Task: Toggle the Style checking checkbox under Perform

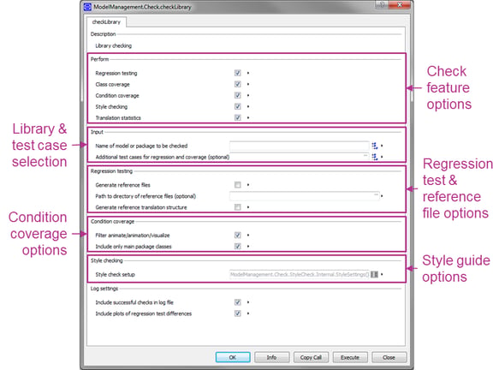Action: tap(238, 106)
